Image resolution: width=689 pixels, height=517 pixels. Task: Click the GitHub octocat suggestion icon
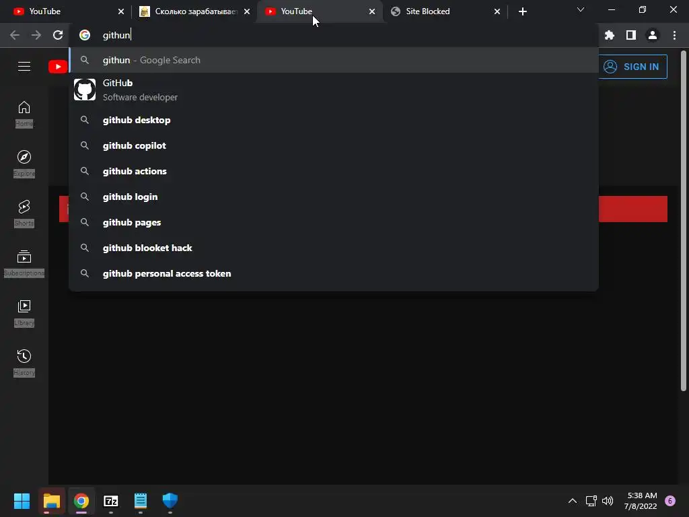(85, 90)
